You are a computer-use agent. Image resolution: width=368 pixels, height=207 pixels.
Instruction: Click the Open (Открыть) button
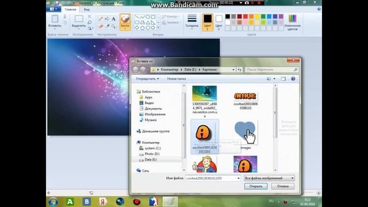256,186
